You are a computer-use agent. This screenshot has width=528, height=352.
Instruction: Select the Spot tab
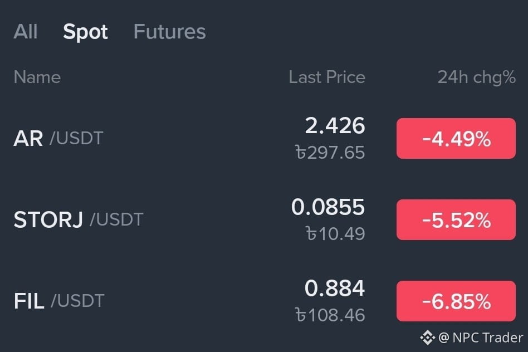[x=85, y=32]
